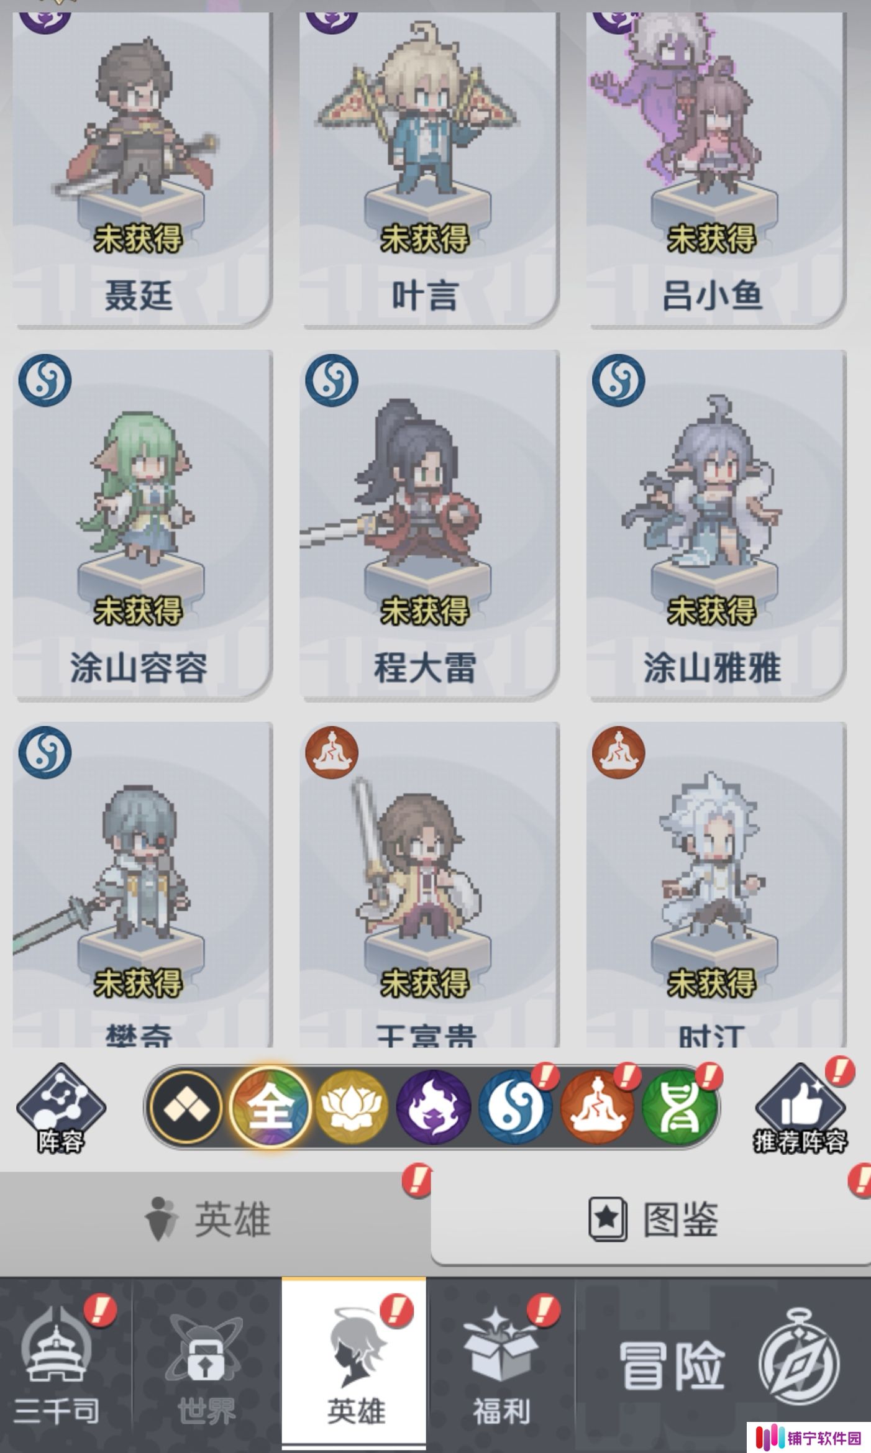Screen dimensions: 871x1453
Task: Open hero card 涂山容容
Action: coord(142,525)
